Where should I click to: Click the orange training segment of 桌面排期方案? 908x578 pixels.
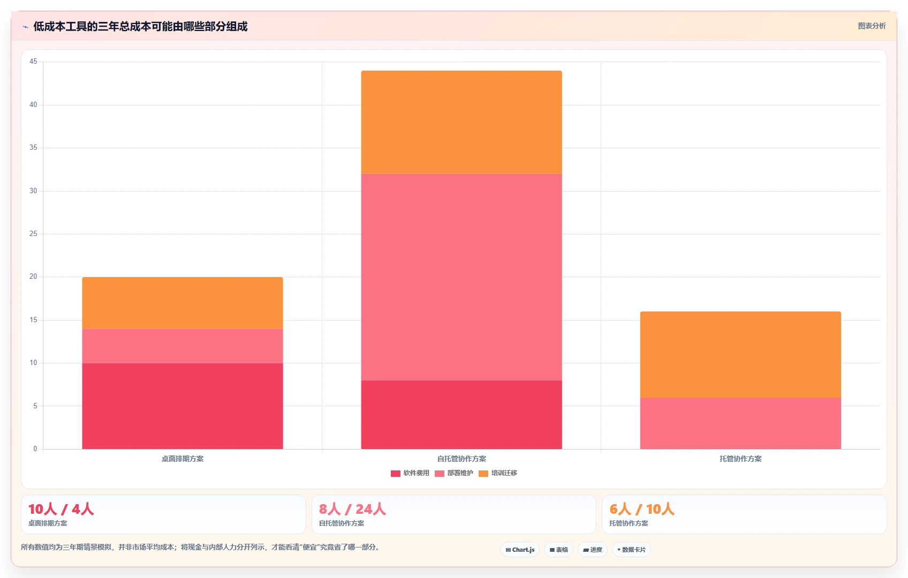183,303
